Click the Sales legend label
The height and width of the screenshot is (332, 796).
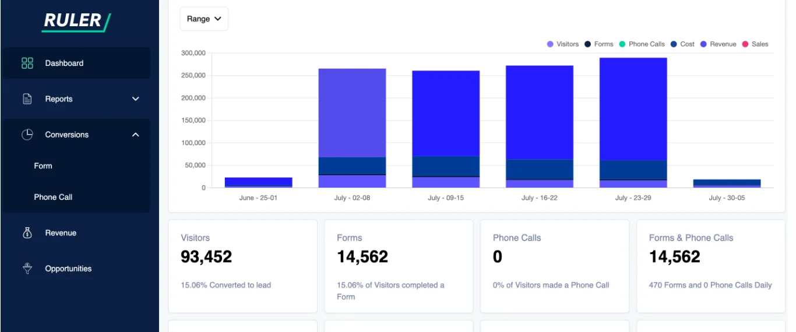[x=760, y=44]
